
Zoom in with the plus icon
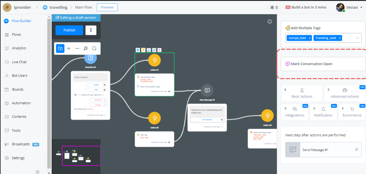click(69, 48)
